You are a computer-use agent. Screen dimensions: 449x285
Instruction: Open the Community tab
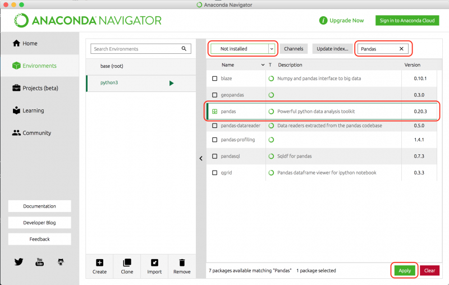40,133
